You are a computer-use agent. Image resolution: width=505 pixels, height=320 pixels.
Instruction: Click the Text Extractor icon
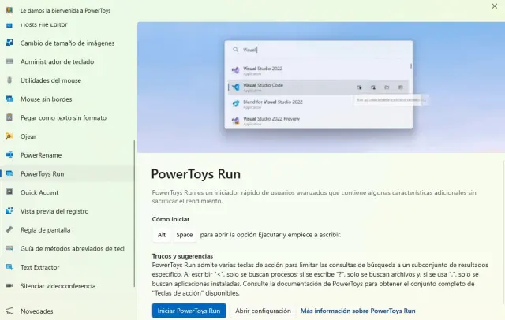(9, 267)
